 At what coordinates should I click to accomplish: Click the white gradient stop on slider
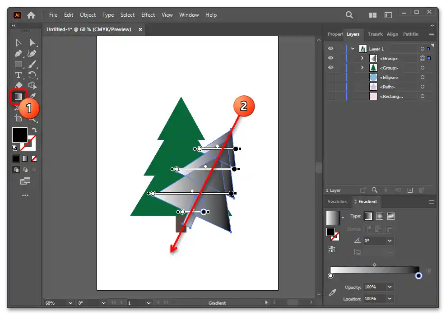[331, 276]
